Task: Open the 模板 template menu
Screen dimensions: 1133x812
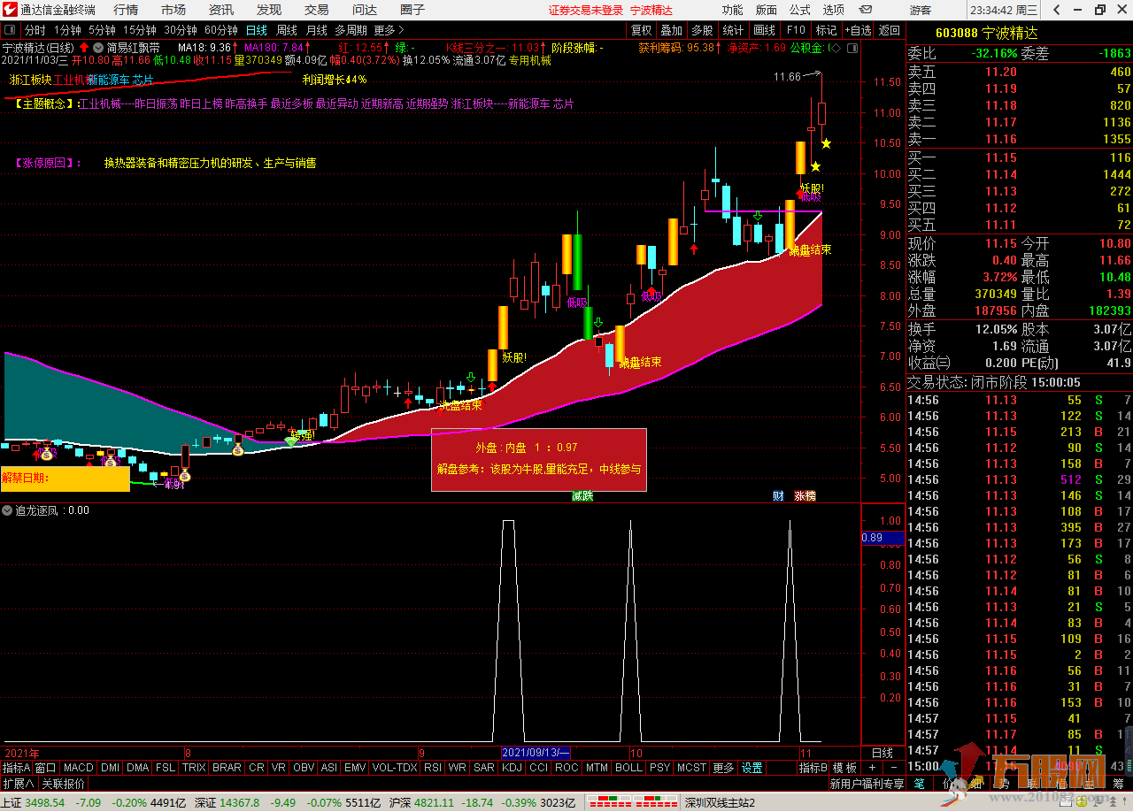Action: [844, 768]
